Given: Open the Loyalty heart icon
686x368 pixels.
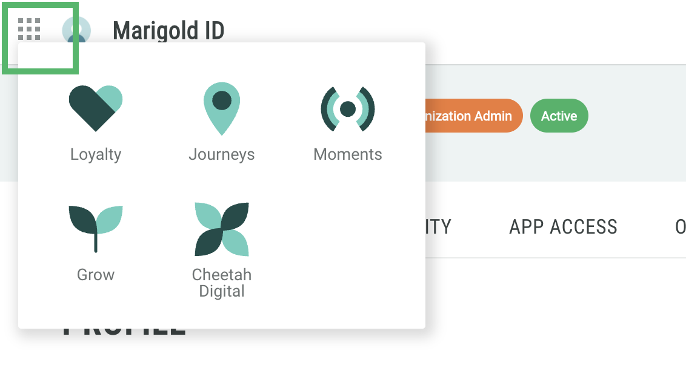Looking at the screenshot, I should click(x=96, y=108).
